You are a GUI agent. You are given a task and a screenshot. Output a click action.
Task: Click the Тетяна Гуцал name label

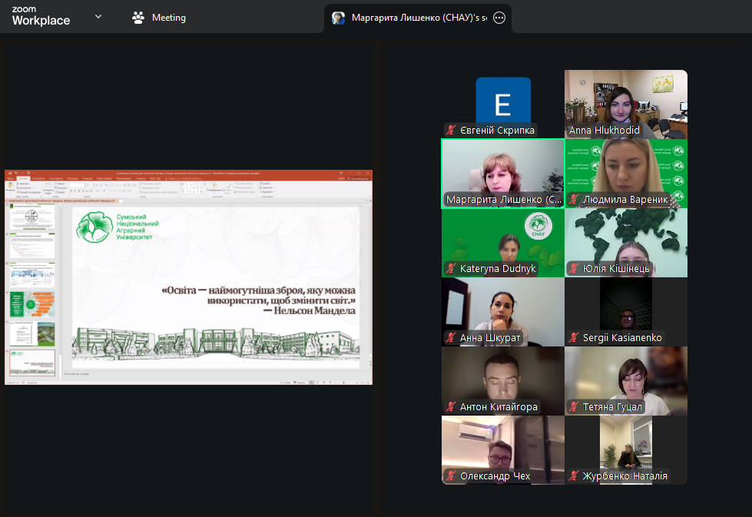[x=612, y=407]
